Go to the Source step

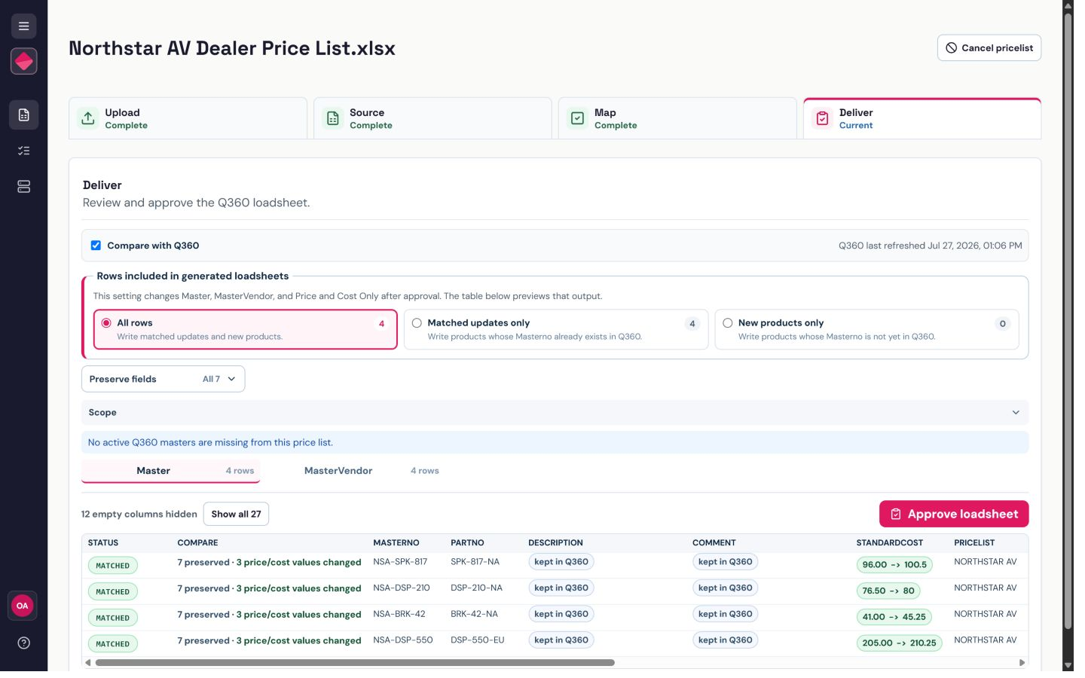pos(432,118)
